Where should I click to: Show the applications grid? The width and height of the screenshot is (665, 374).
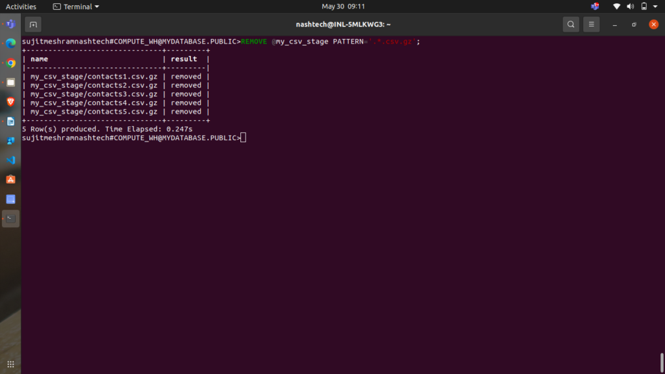10,364
